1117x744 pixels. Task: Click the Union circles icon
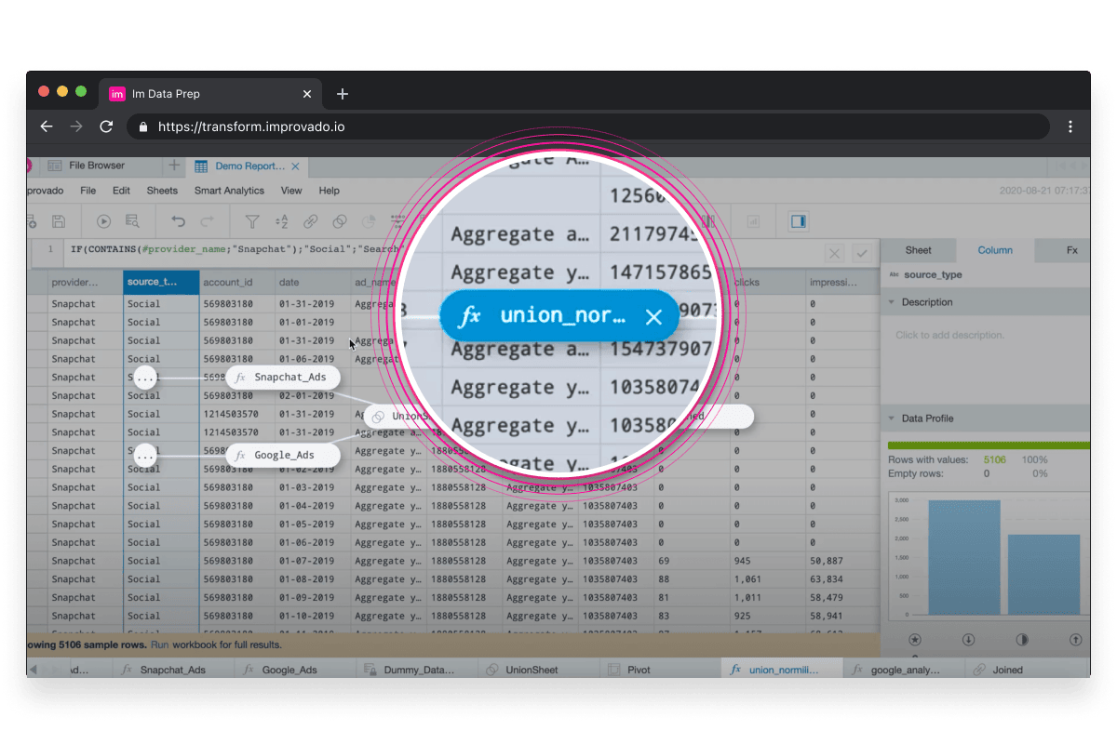(x=340, y=221)
